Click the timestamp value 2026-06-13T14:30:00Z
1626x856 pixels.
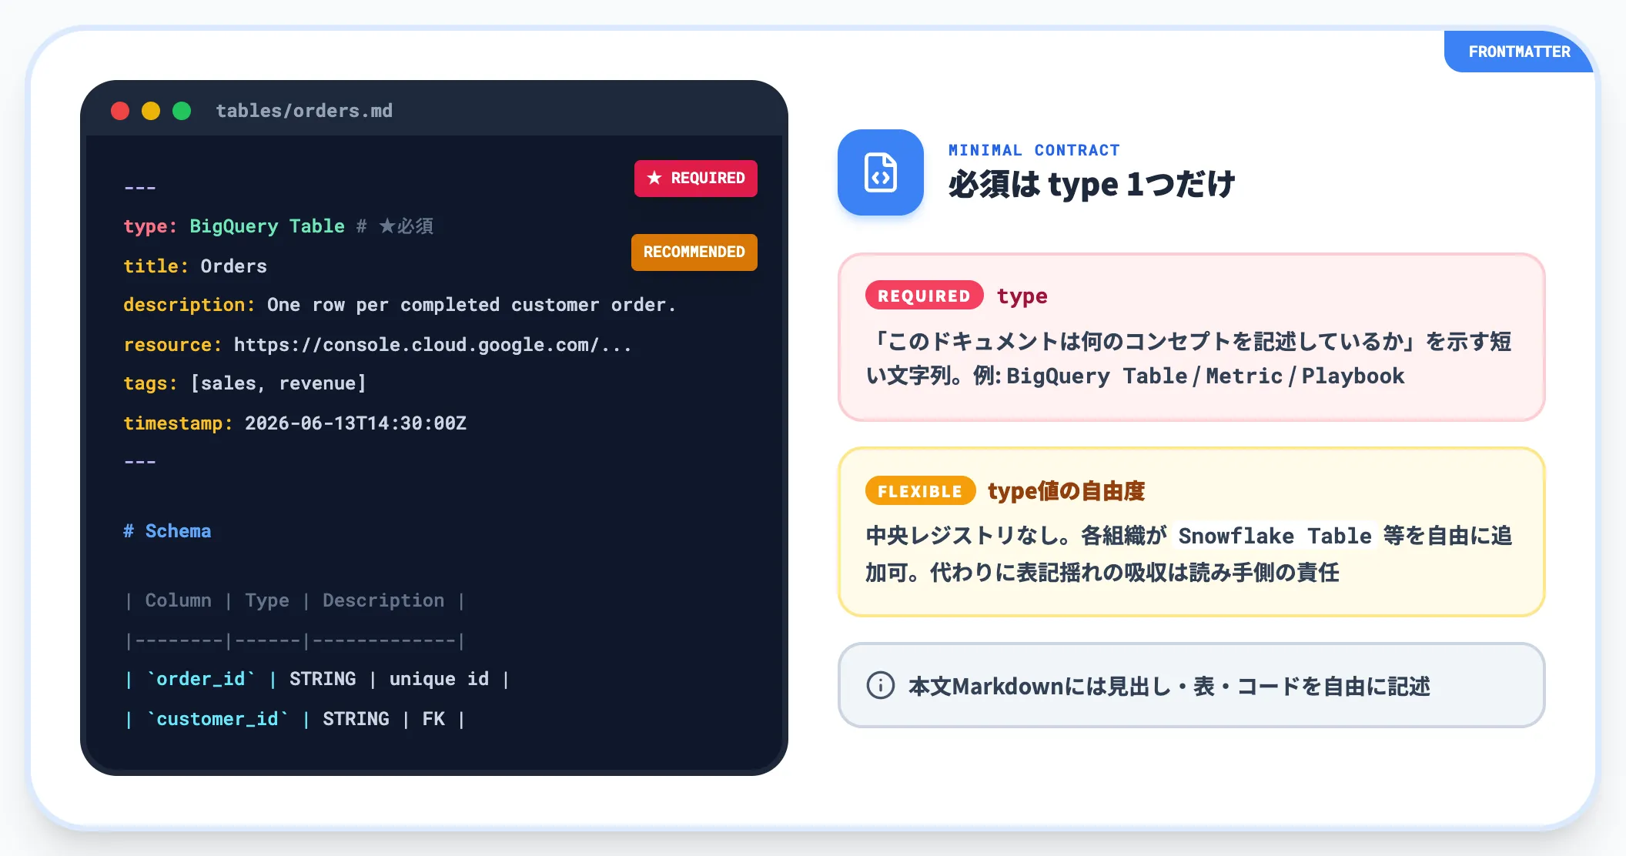pos(356,423)
